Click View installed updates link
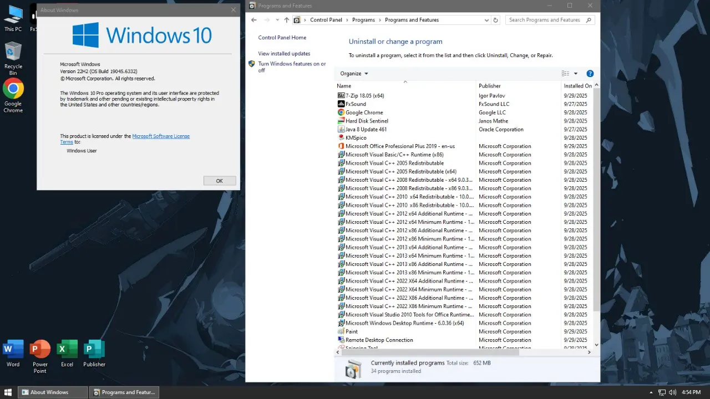The image size is (710, 399). pos(284,54)
